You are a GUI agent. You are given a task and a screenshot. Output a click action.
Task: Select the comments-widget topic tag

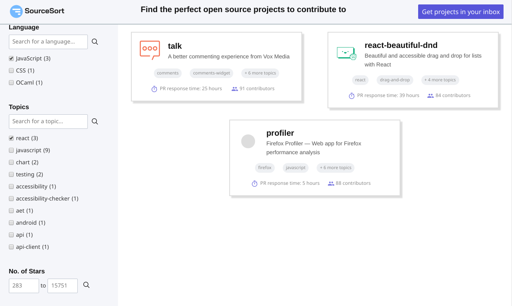pyautogui.click(x=211, y=73)
